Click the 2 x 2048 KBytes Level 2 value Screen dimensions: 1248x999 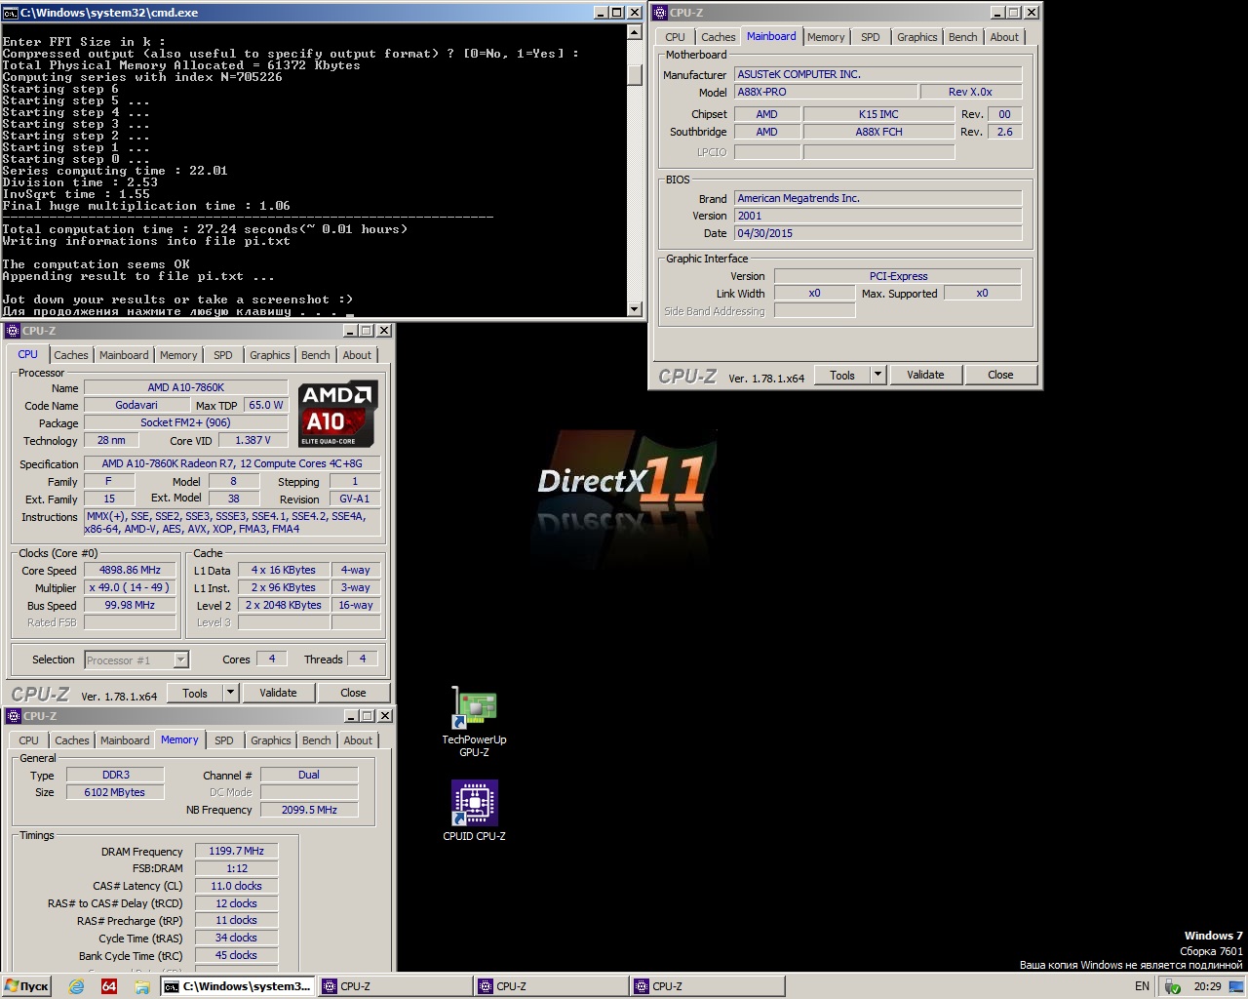284,605
